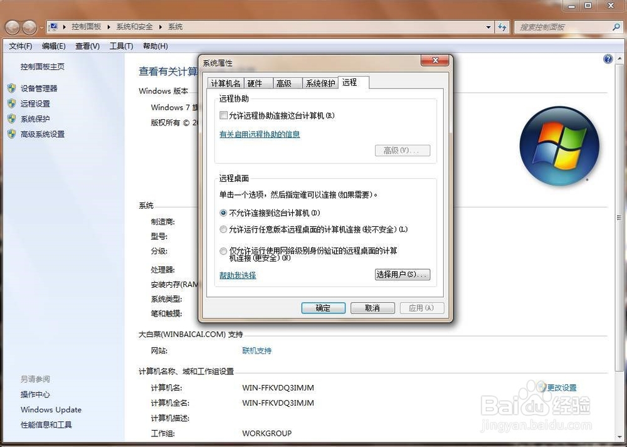Select 不允许连接到这台计算机 radio option

click(223, 213)
